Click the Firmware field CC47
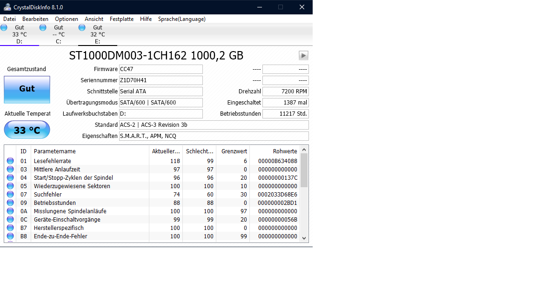 (x=161, y=69)
